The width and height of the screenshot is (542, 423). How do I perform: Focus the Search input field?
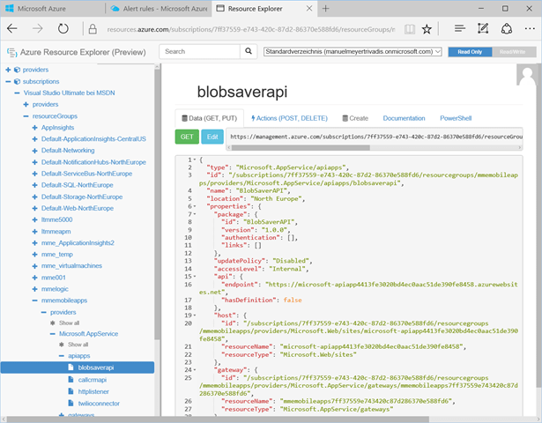[199, 51]
